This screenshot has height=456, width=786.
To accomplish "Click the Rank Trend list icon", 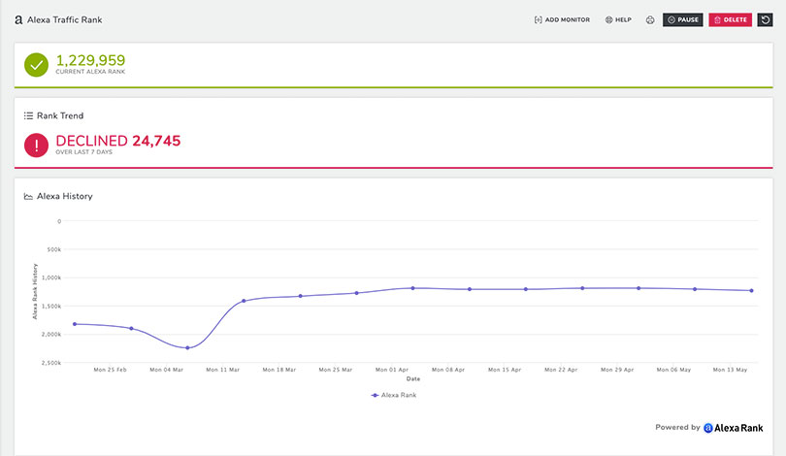I will [x=28, y=115].
